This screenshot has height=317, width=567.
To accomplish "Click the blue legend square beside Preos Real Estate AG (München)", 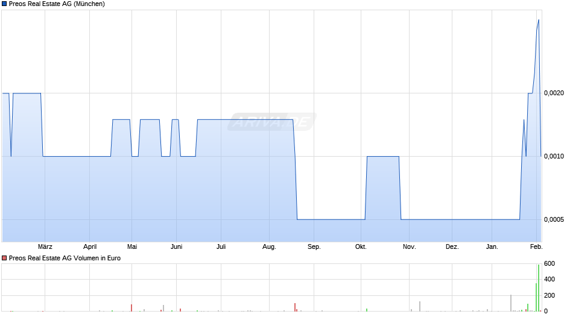I will [4, 4].
